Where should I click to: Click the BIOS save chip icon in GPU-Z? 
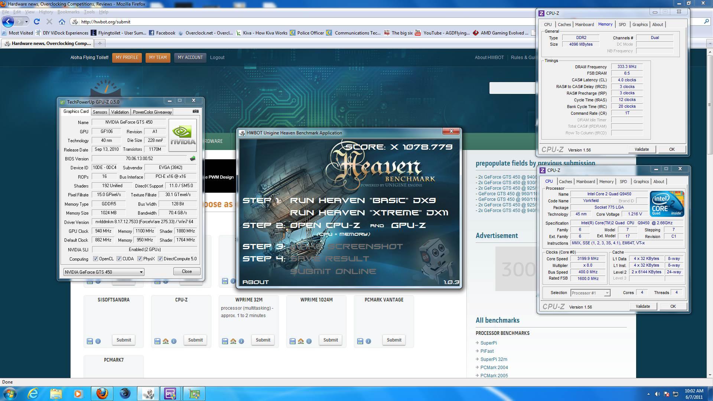(192, 159)
